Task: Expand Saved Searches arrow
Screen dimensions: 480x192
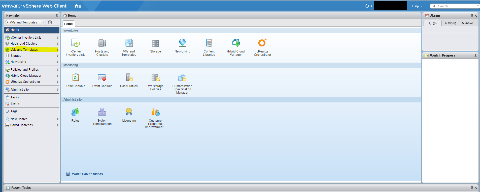Action: 57,125
